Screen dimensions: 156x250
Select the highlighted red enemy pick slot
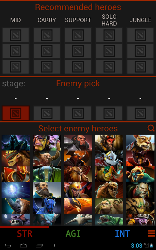(x=16, y=113)
